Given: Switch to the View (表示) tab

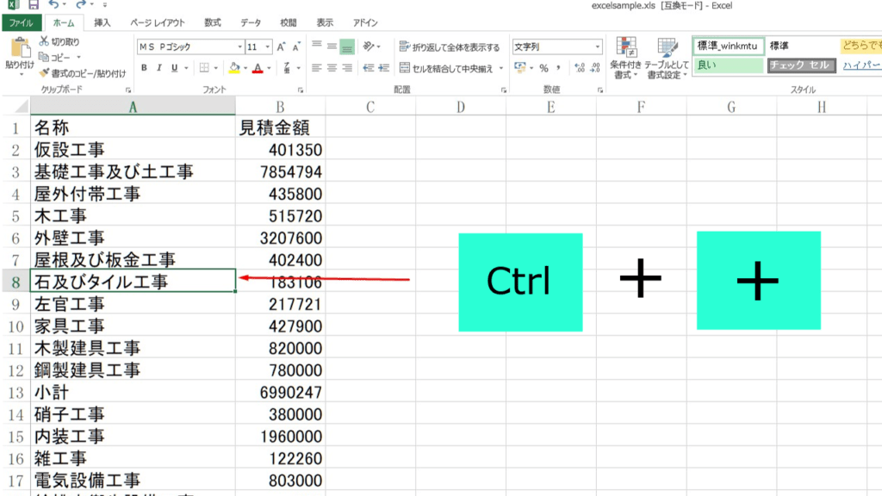Looking at the screenshot, I should (325, 22).
